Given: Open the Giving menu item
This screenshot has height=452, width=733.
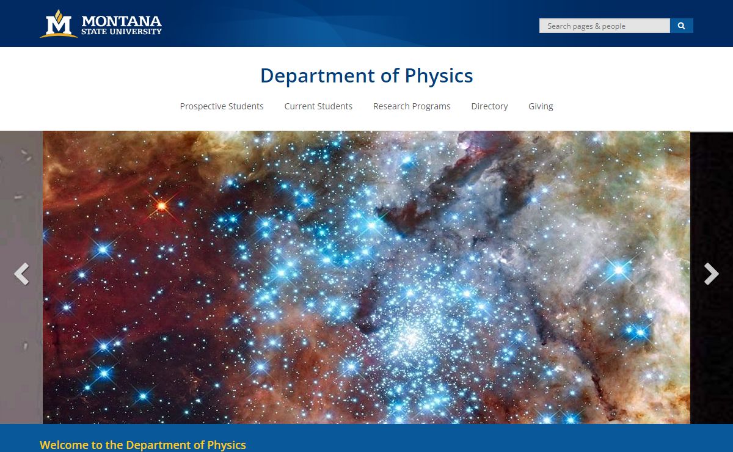Looking at the screenshot, I should [x=541, y=106].
